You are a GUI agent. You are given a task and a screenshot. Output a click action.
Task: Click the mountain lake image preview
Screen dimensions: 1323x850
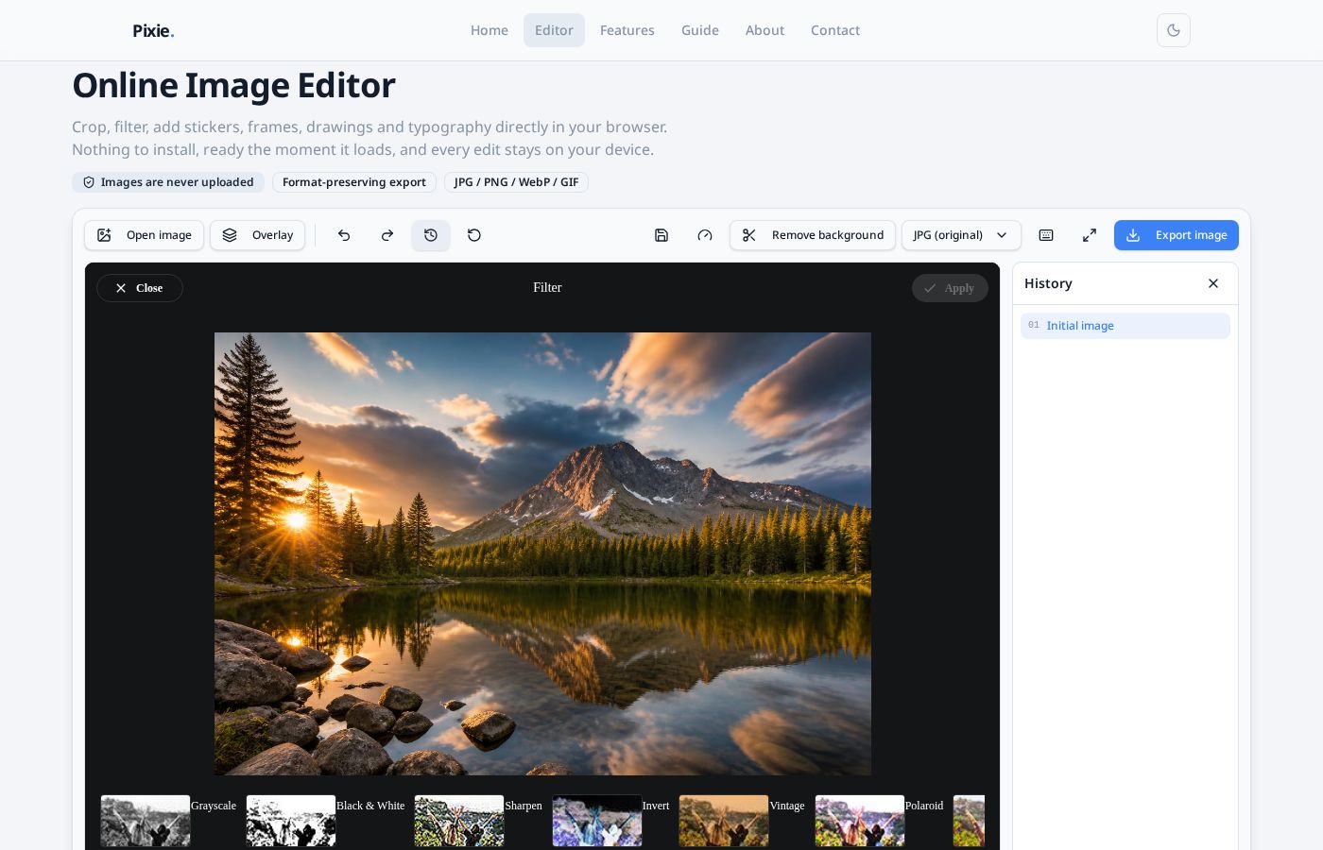pos(542,553)
